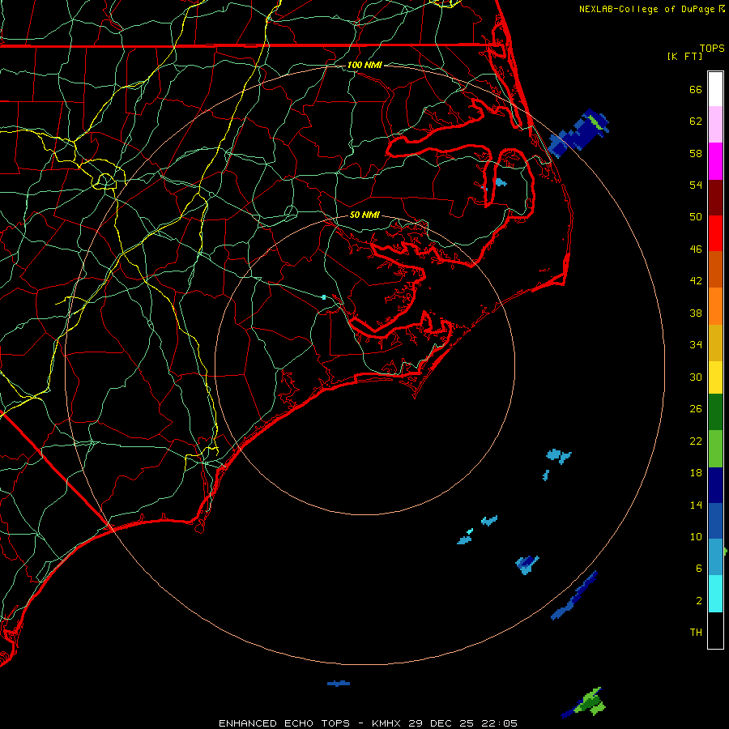The width and height of the screenshot is (729, 729).
Task: Click the navy 18 legend swatch
Action: coord(715,485)
